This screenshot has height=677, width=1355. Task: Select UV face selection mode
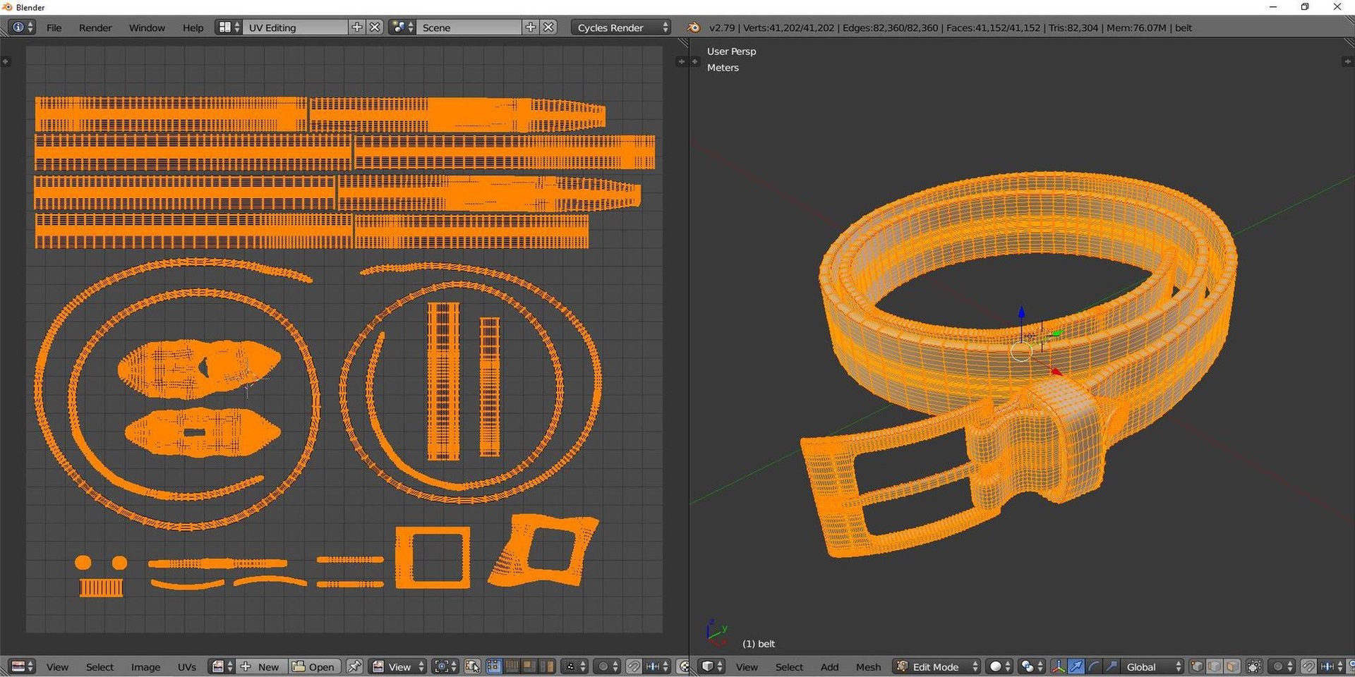tap(529, 666)
